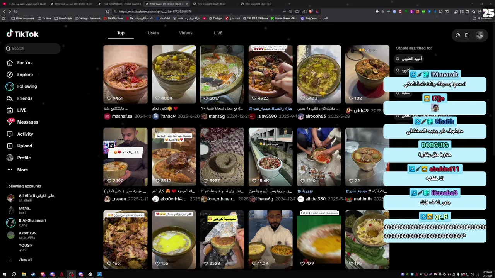Open the Other bookmarks folder

(x=23, y=18)
